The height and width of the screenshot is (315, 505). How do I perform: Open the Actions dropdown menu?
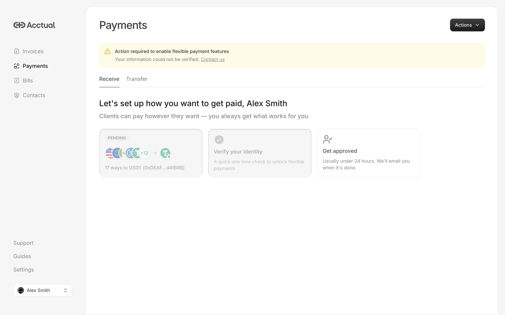[467, 25]
